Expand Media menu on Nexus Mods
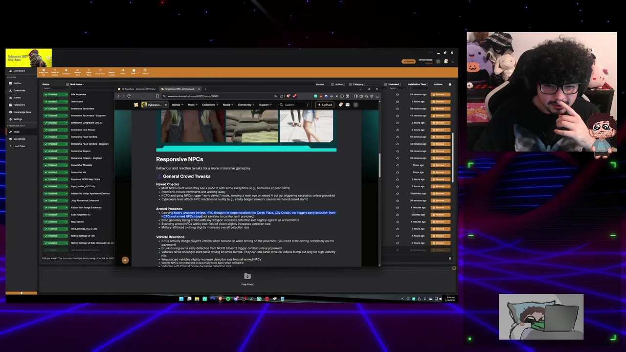 click(227, 105)
